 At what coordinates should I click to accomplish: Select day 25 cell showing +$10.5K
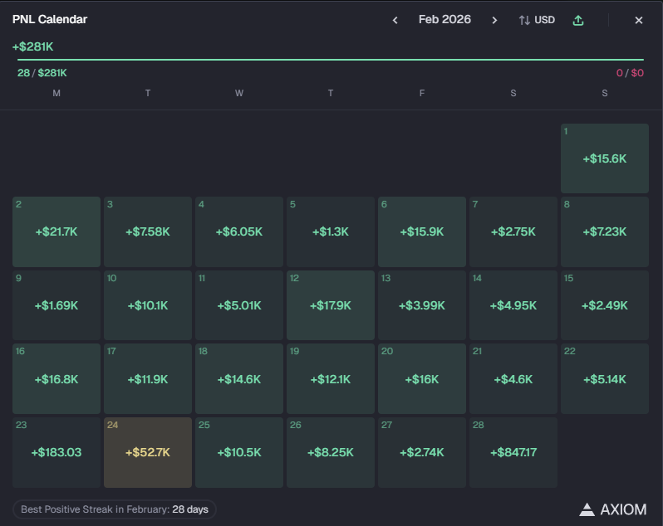point(239,452)
